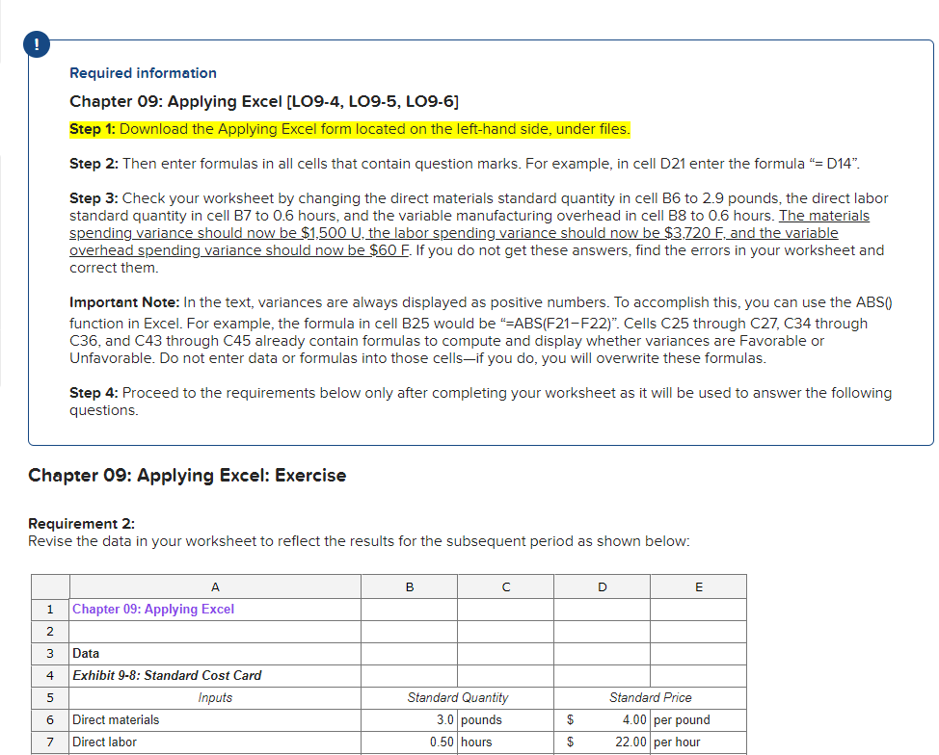Click row number 6 in the table

click(x=49, y=719)
